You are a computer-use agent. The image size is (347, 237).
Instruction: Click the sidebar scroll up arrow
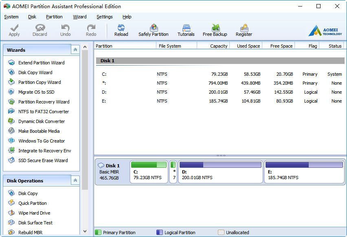(x=85, y=47)
